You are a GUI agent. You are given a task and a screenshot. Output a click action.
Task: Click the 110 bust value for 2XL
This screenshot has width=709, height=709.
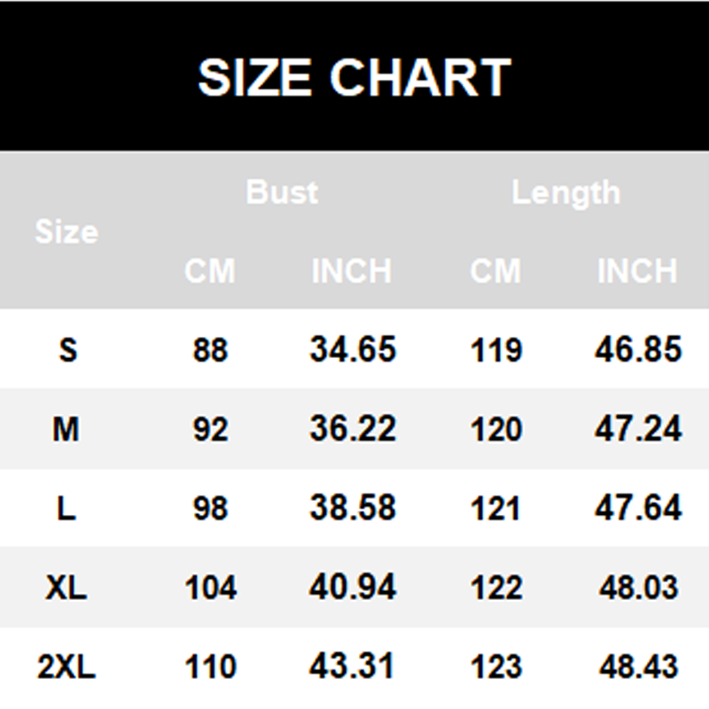(x=210, y=666)
